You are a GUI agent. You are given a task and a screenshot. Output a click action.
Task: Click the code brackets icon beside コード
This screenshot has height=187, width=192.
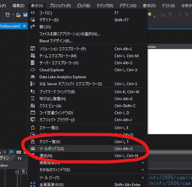click(33, 13)
